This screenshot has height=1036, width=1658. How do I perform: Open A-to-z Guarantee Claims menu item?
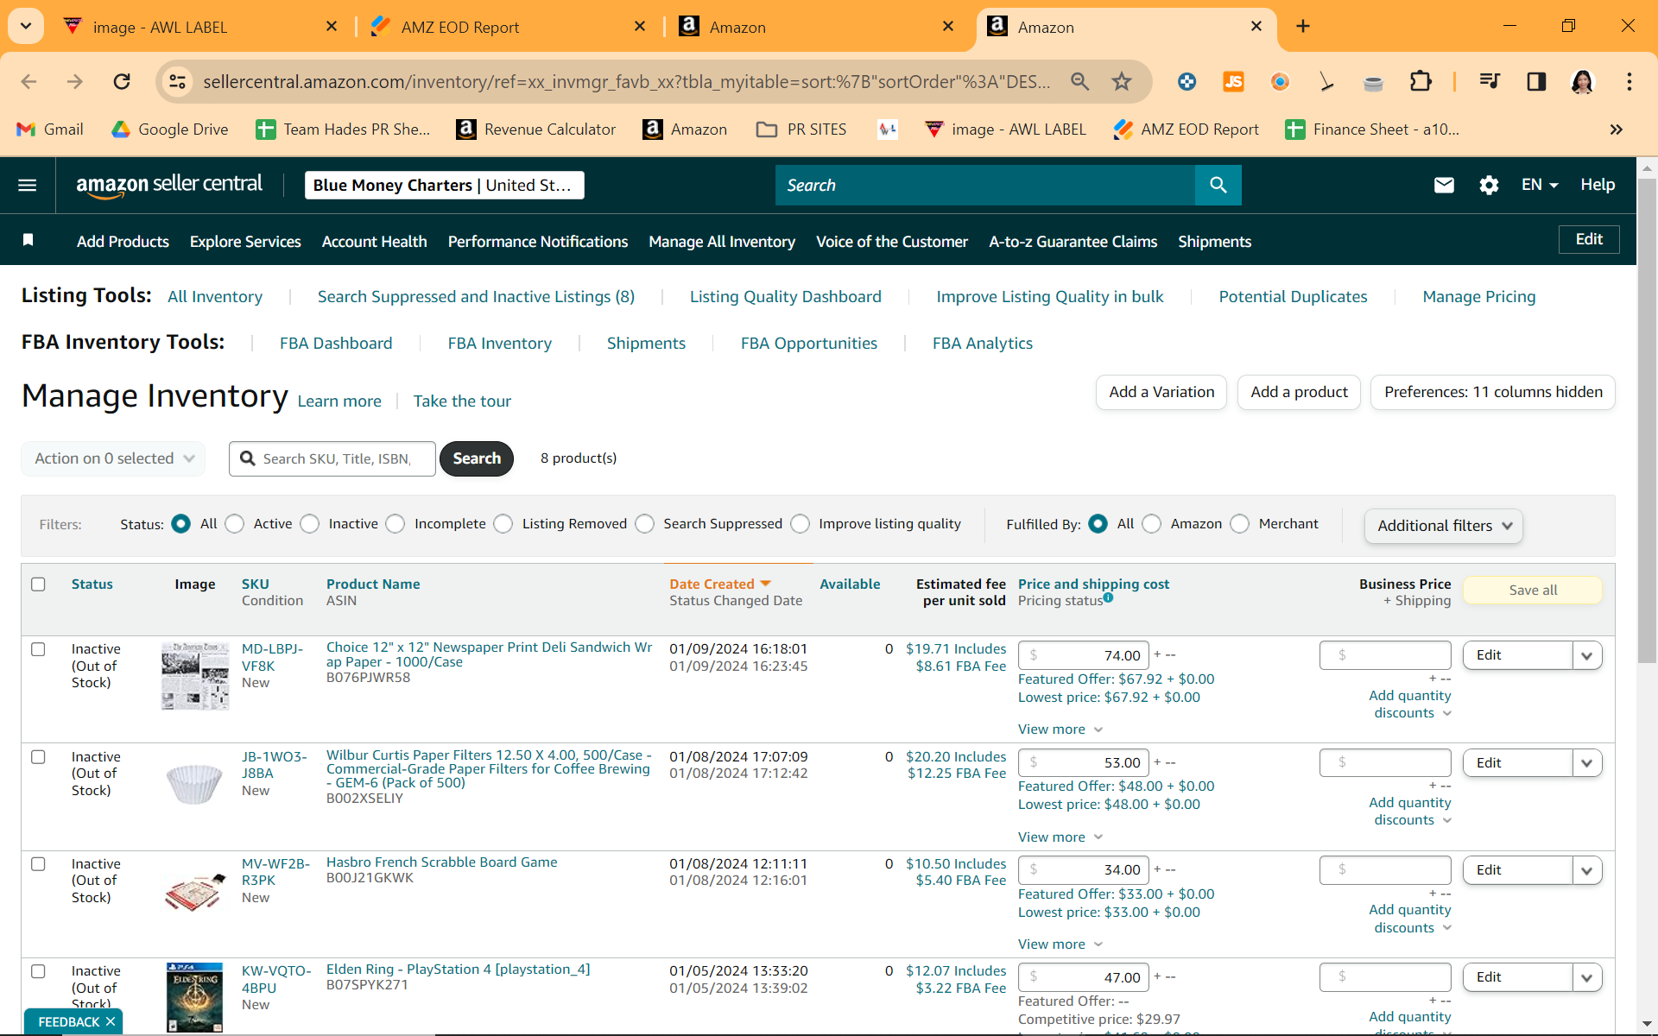coord(1073,242)
